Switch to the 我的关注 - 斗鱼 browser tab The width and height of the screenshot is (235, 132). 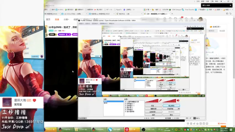130,14
